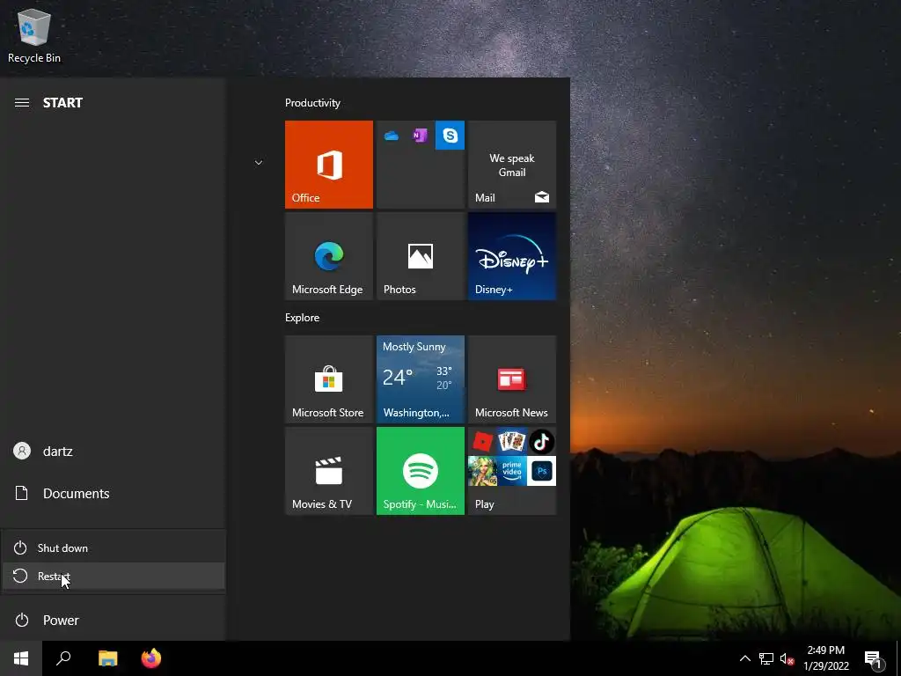Screen dimensions: 901x676
Task: Open Photoshop icon in Play tile
Action: coord(541,472)
